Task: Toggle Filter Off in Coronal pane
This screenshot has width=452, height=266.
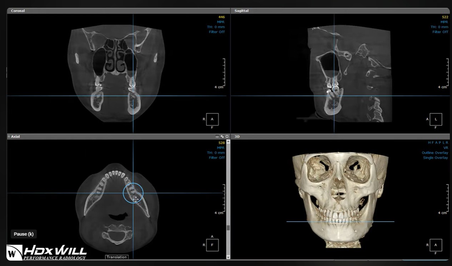Action: [217, 32]
